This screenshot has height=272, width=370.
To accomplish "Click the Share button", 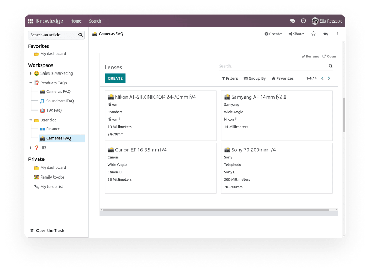I will [x=296, y=34].
